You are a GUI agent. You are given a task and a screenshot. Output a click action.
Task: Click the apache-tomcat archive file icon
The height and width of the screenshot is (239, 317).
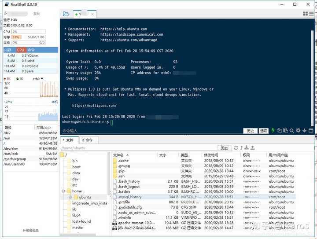click(114, 223)
